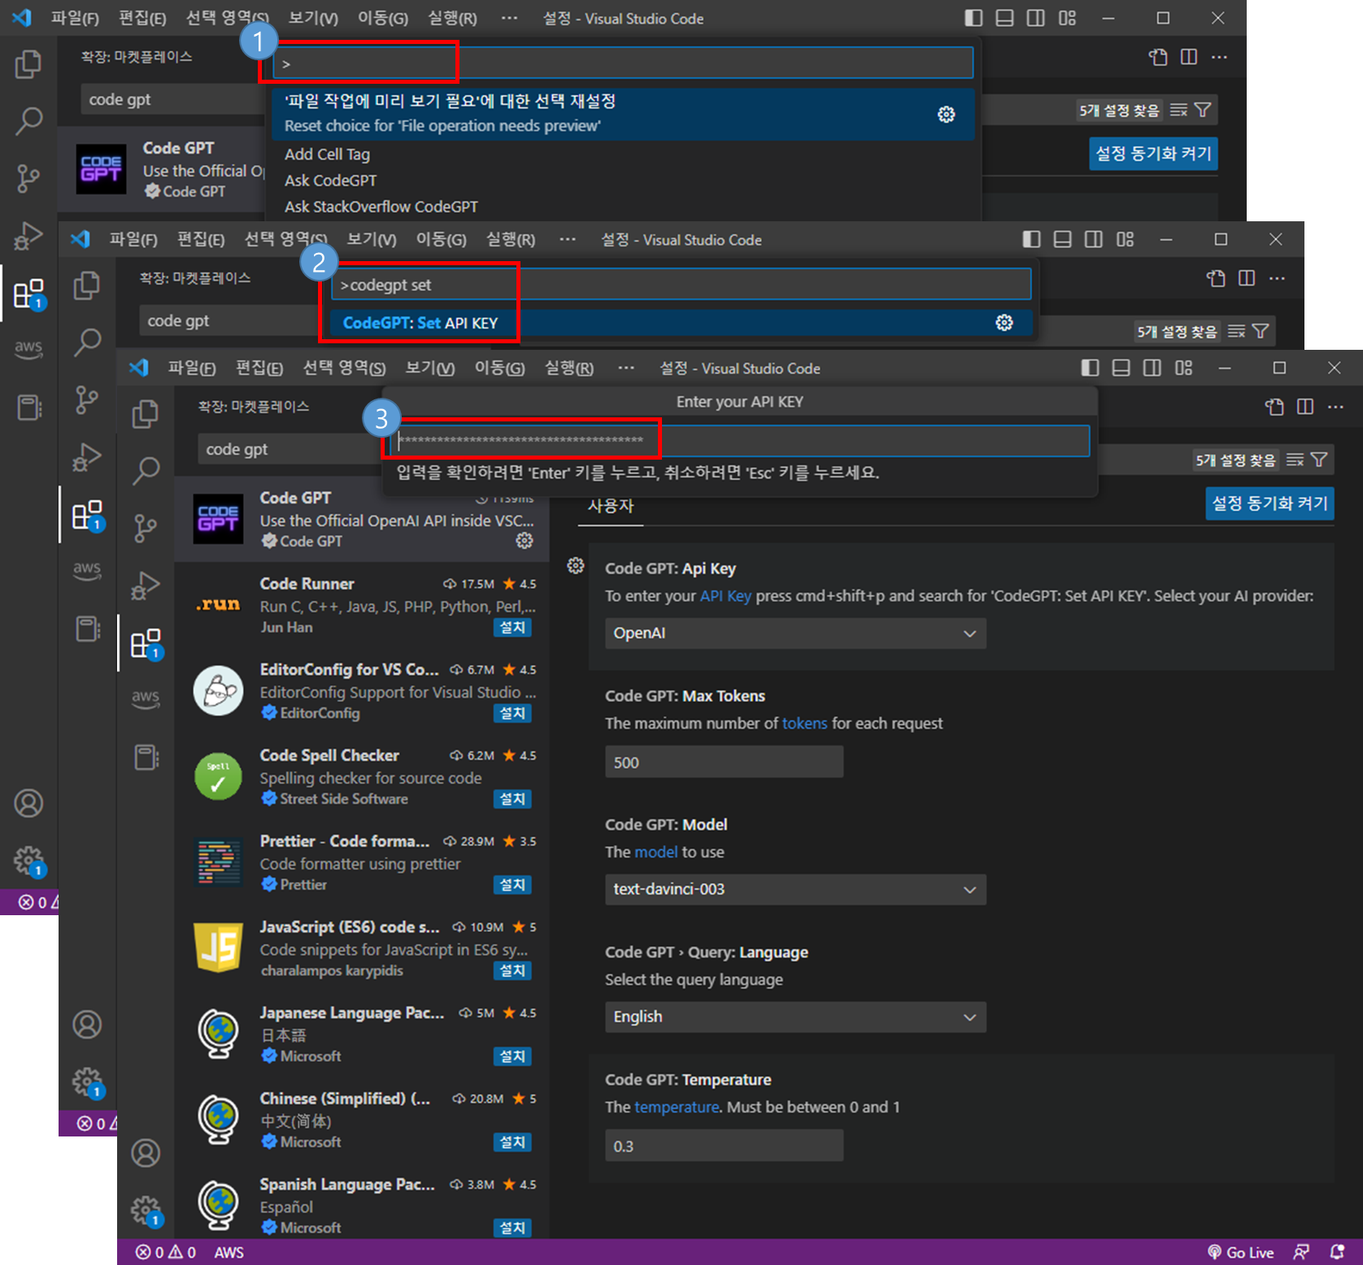
Task: Toggle secondary side bar in front window title bar
Action: click(1152, 368)
